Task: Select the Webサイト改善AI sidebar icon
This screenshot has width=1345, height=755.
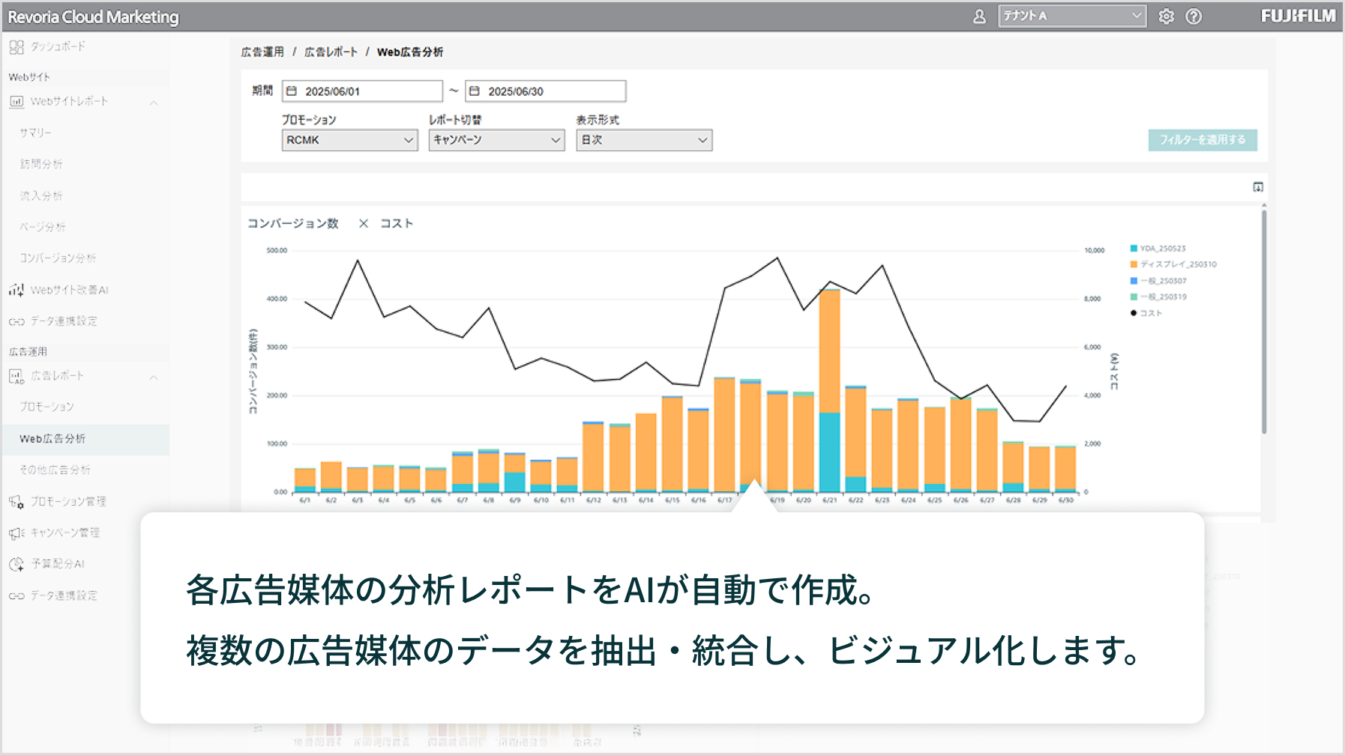Action: 67,290
